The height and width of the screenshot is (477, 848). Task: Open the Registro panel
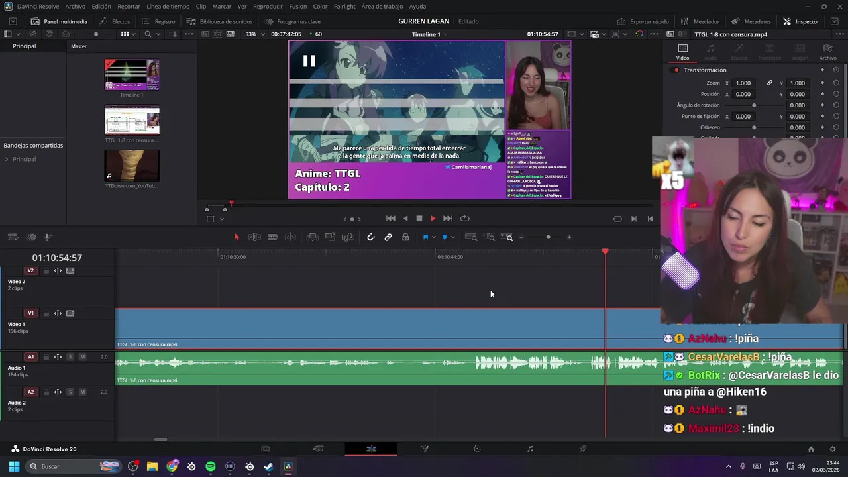click(159, 21)
